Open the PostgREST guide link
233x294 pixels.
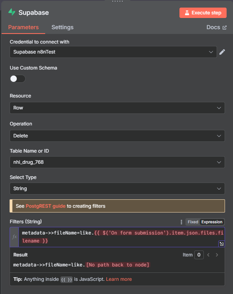tap(46, 206)
